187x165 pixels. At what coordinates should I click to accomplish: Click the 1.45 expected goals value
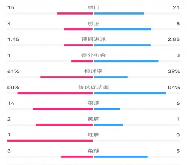(13, 39)
